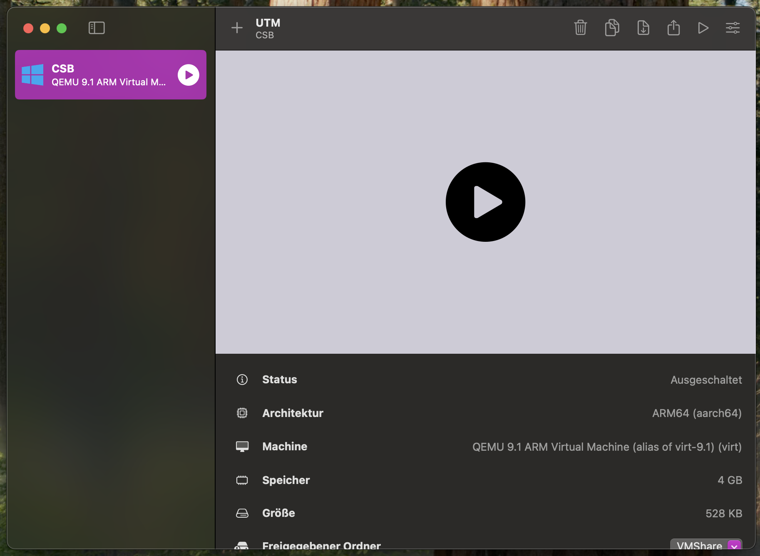Close the UTM window red button
Image resolution: width=760 pixels, height=556 pixels.
coord(28,28)
